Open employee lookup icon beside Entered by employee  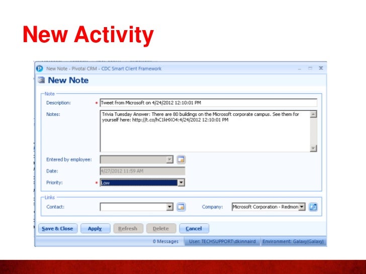pyautogui.click(x=181, y=160)
